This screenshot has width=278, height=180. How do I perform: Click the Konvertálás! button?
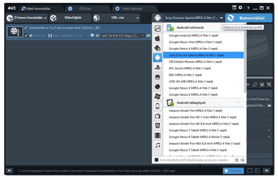[249, 18]
